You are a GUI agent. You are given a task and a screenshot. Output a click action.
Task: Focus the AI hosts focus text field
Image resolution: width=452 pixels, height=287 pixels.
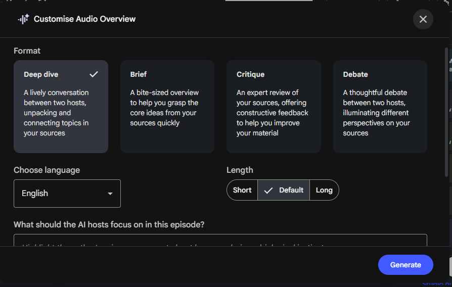220,240
